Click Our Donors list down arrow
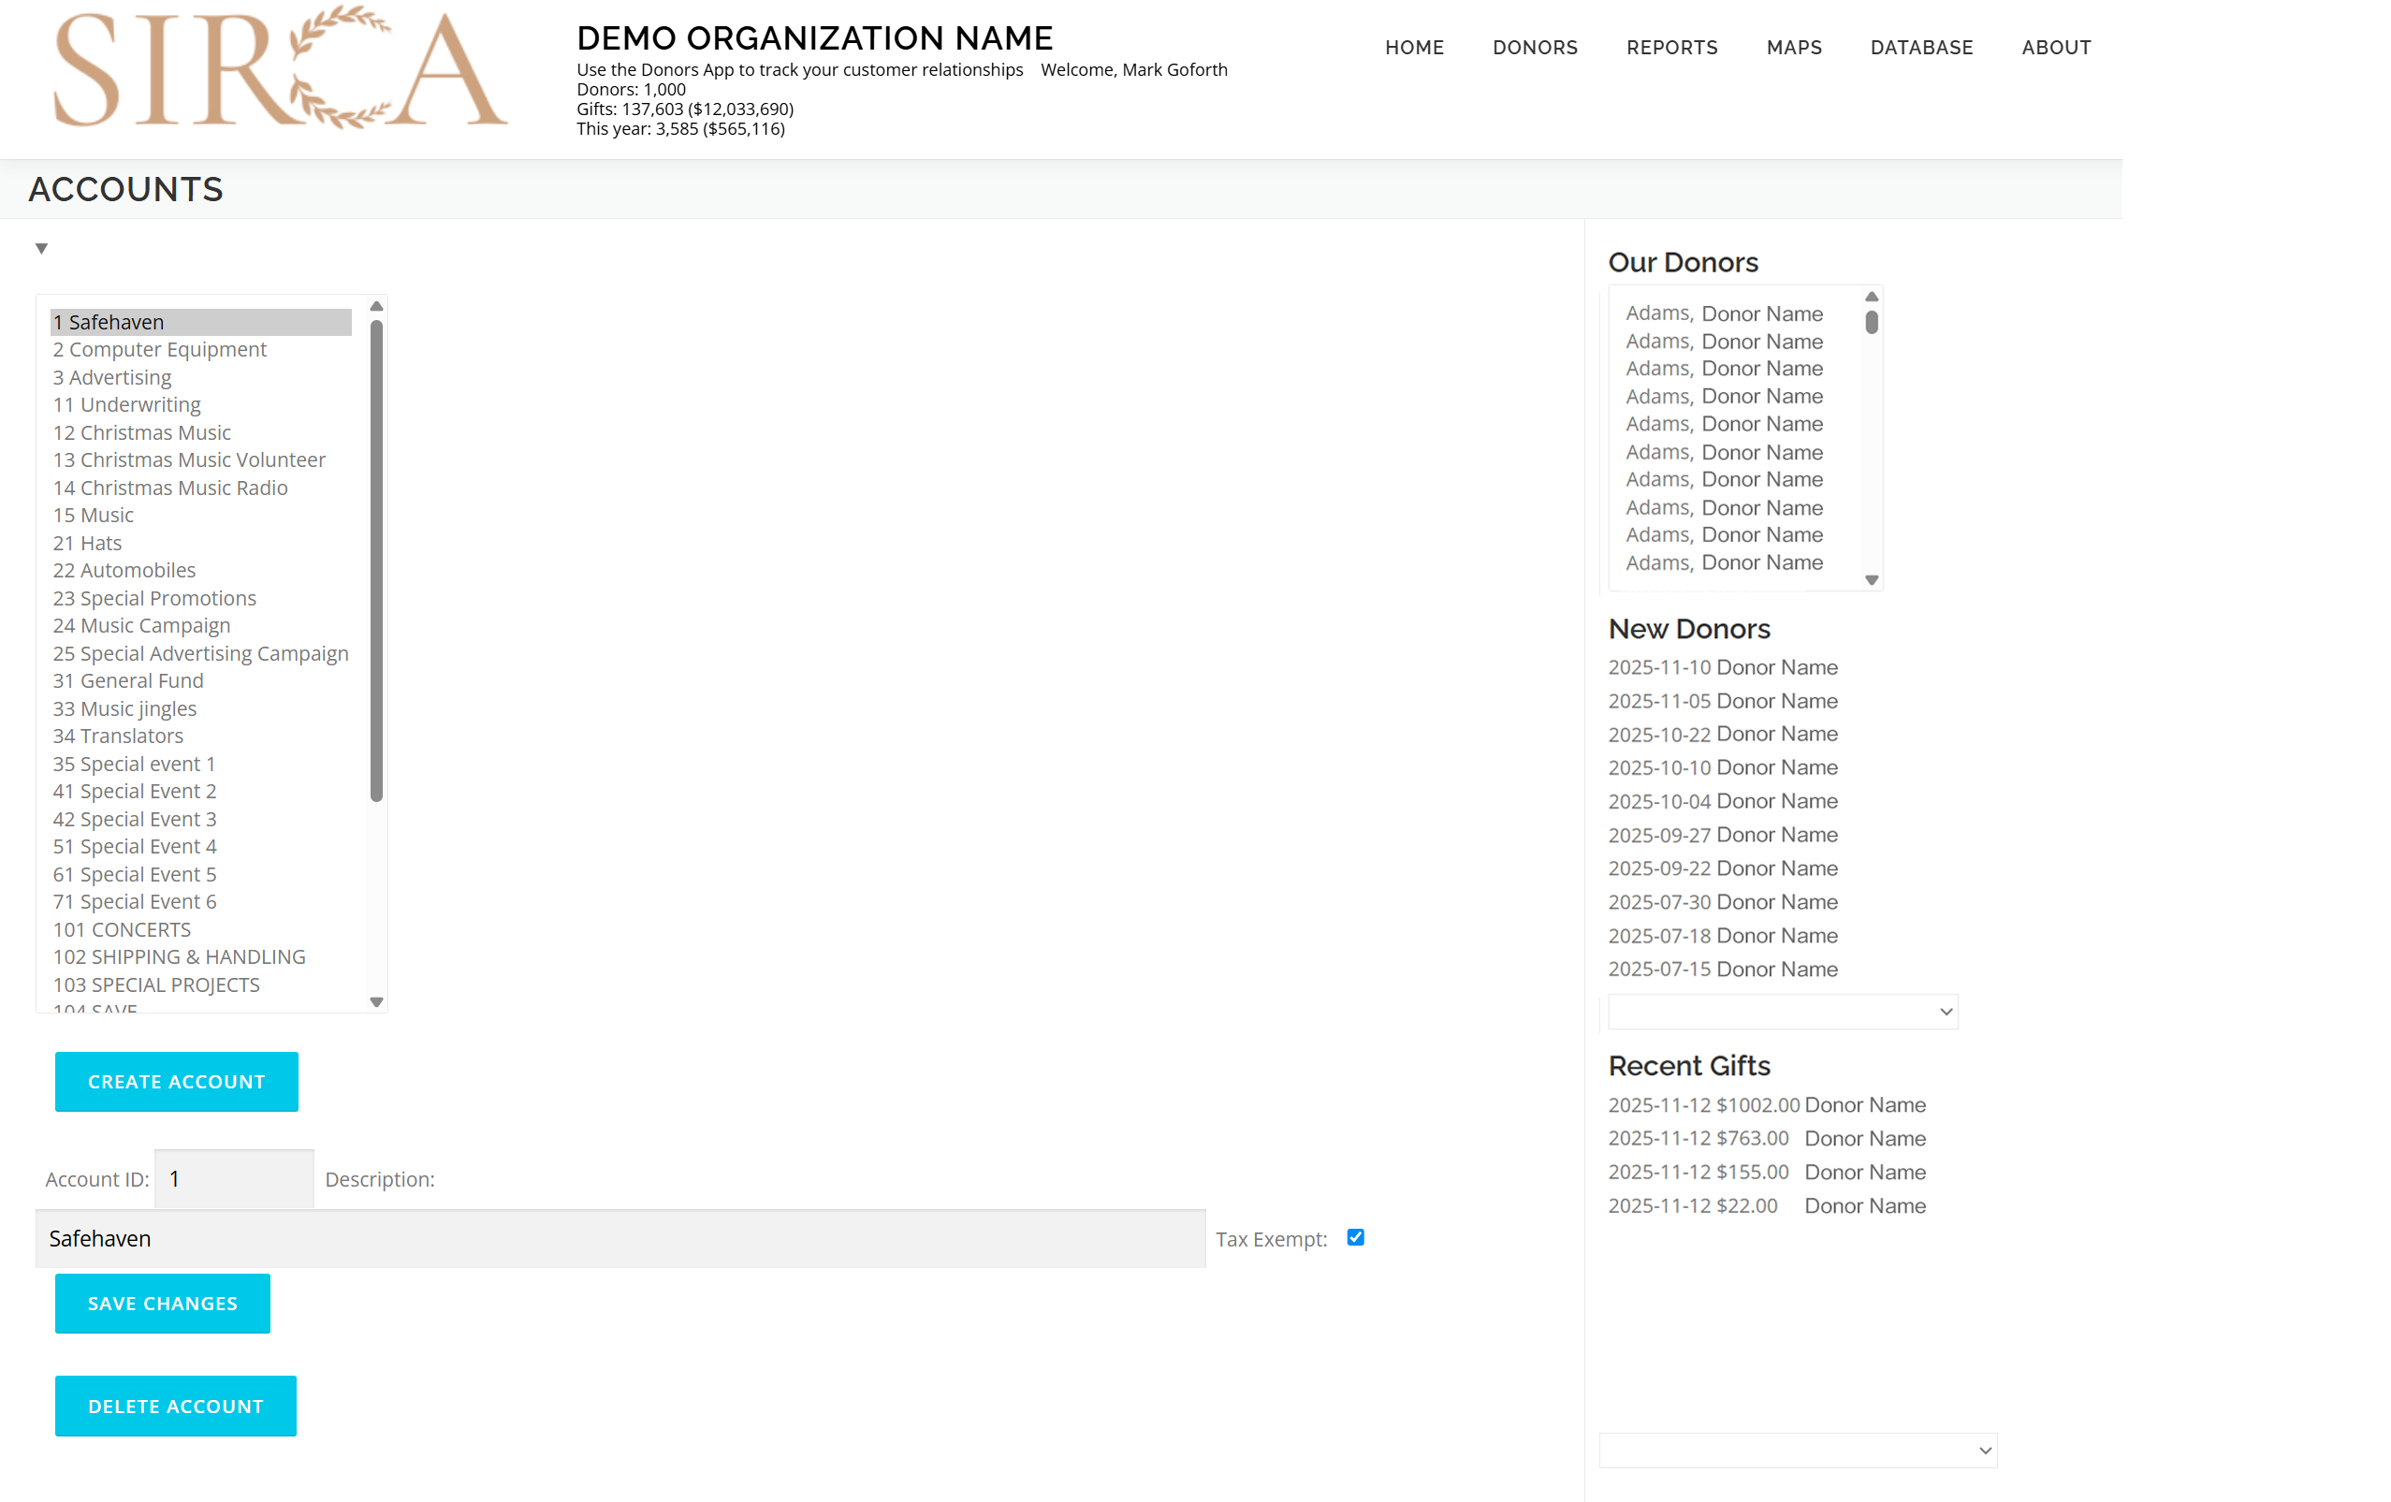Image resolution: width=2391 pixels, height=1502 pixels. (1871, 580)
